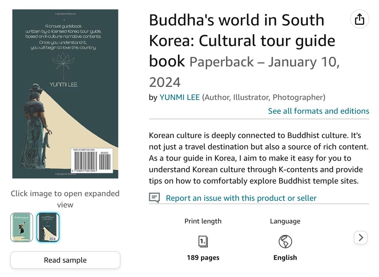Click the 'Click image to open expanded view' text

pyautogui.click(x=65, y=199)
